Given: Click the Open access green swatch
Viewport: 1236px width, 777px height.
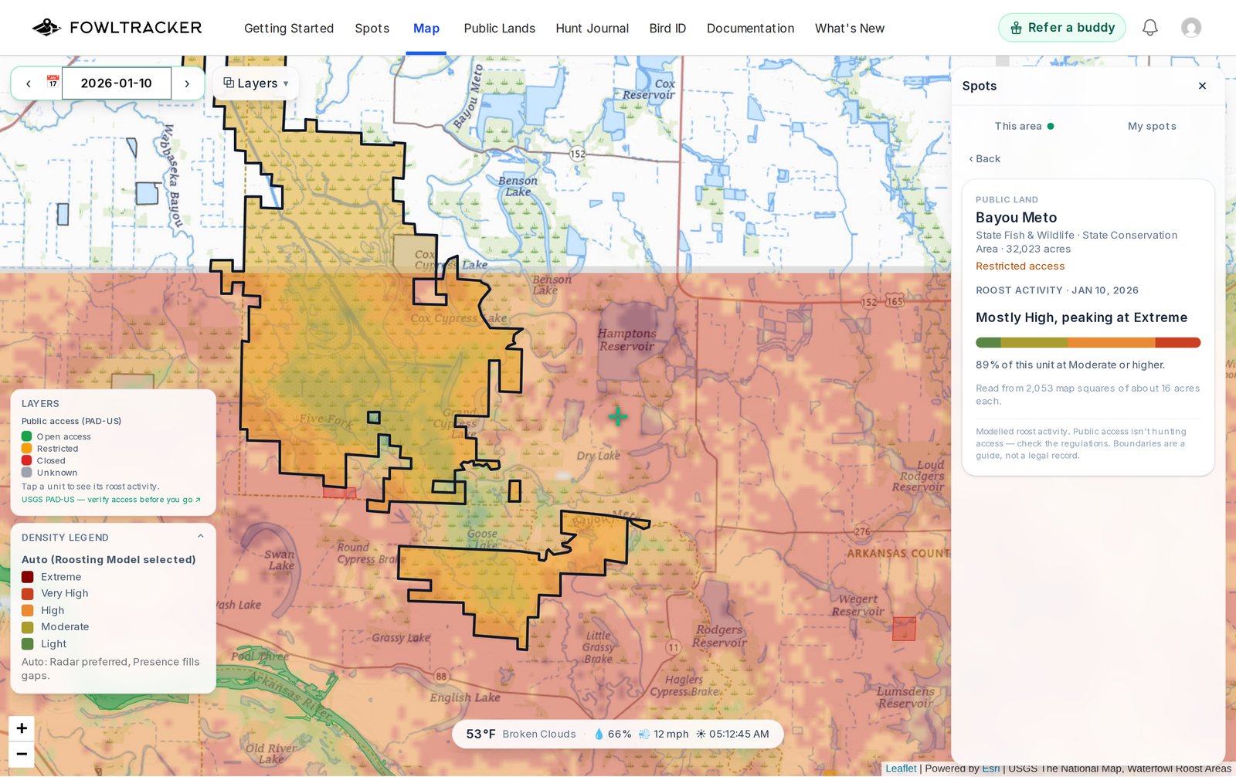Looking at the screenshot, I should click(x=27, y=436).
